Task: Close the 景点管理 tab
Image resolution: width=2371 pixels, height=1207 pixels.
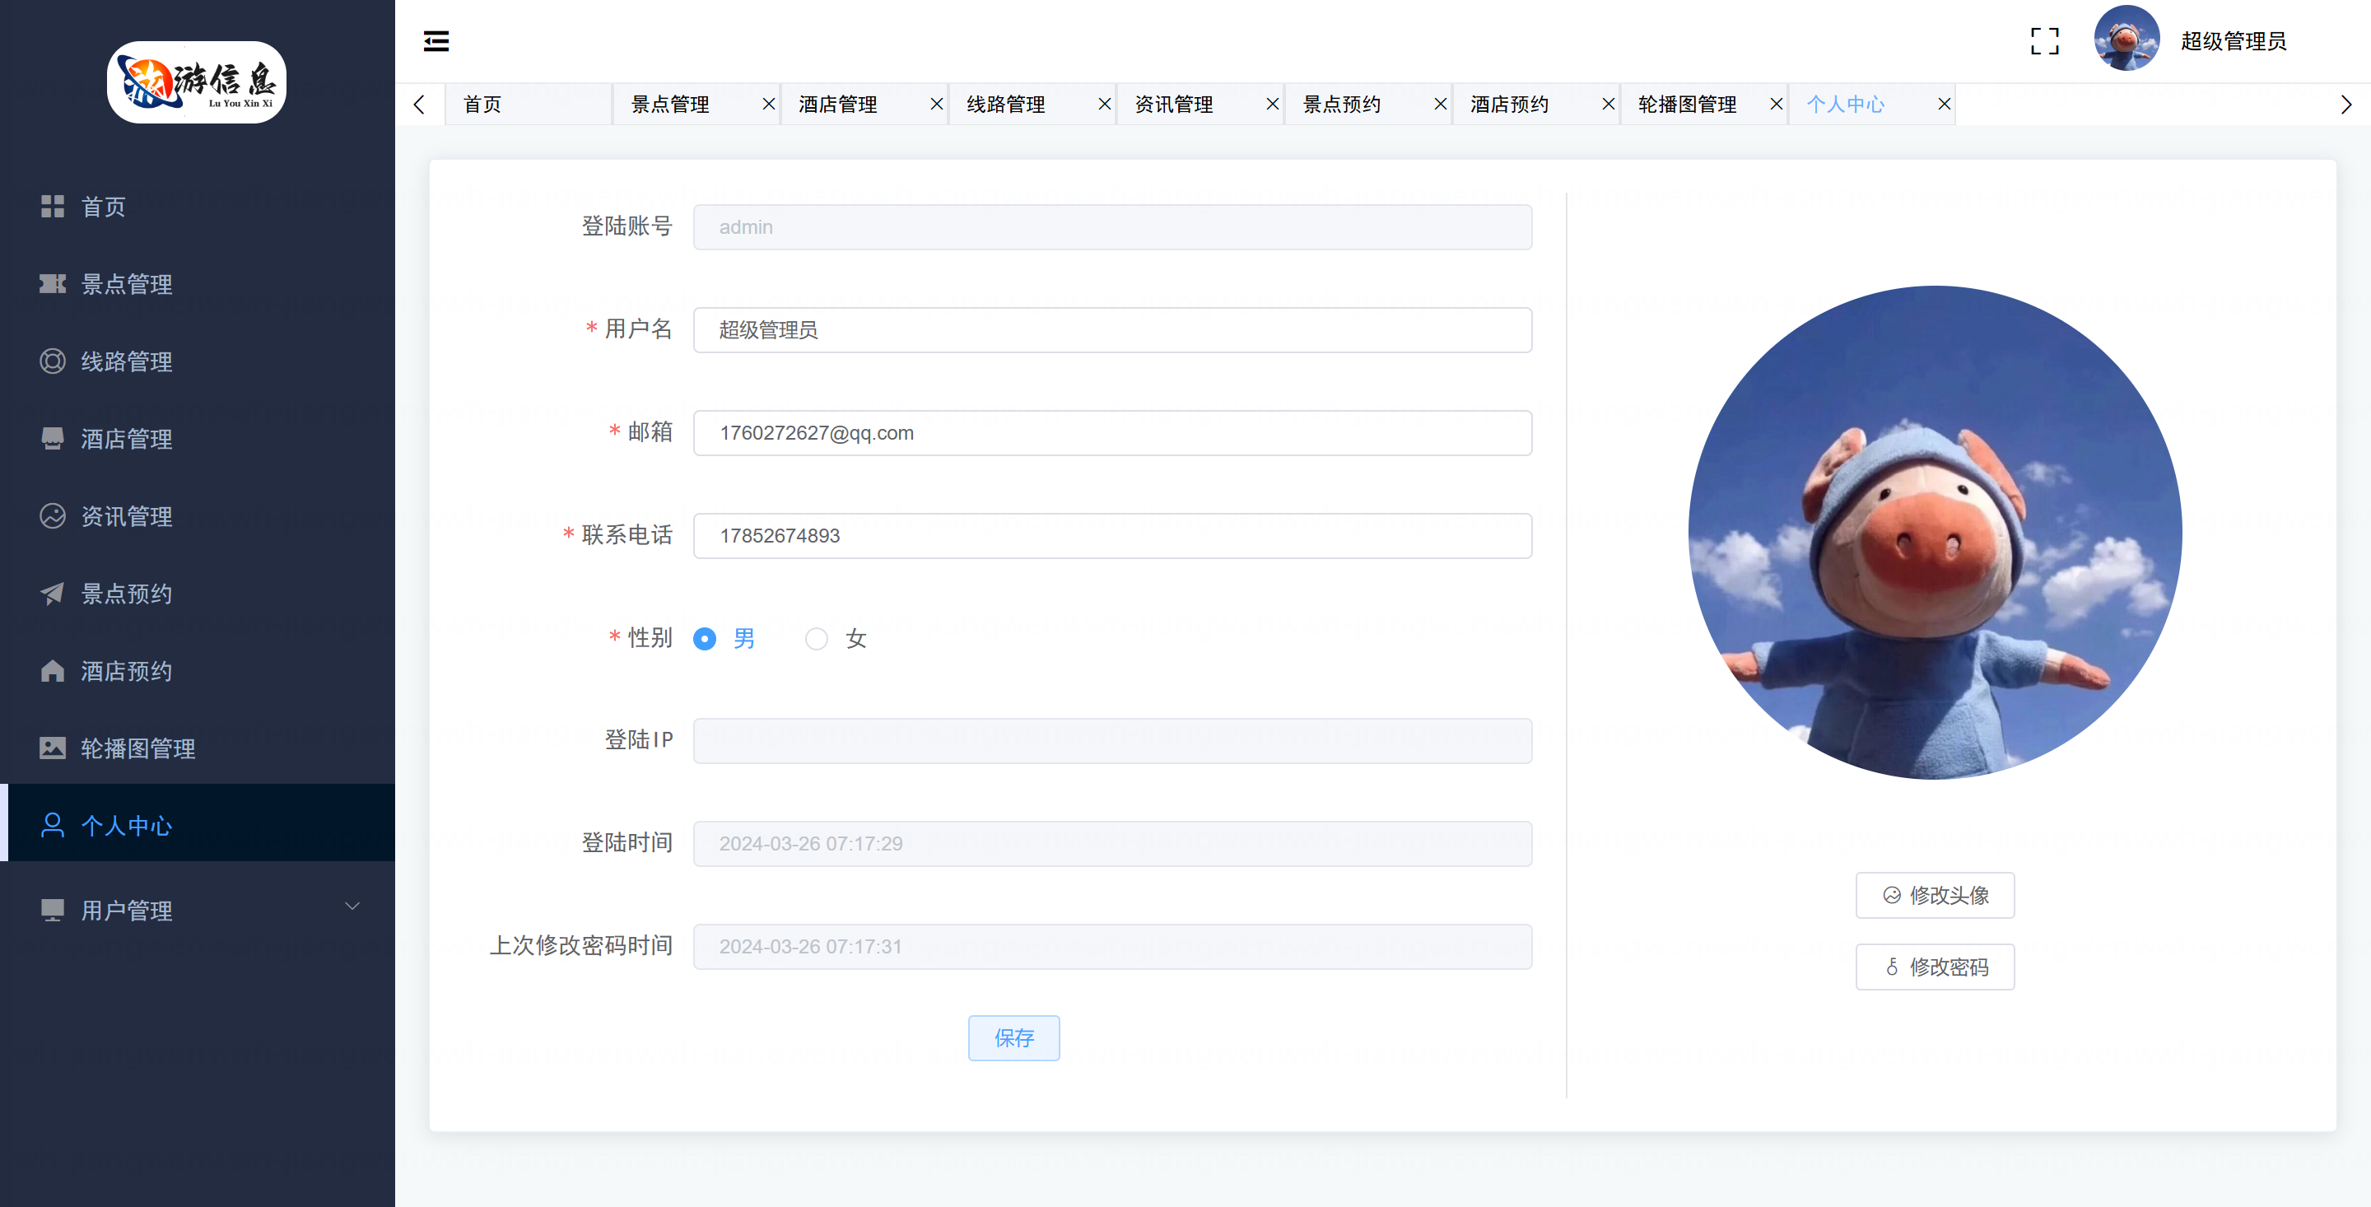Action: [769, 104]
